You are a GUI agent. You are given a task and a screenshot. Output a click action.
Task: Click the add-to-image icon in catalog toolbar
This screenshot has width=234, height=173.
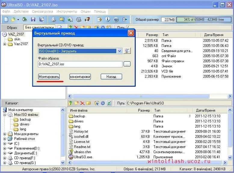pyautogui.click(x=97, y=103)
